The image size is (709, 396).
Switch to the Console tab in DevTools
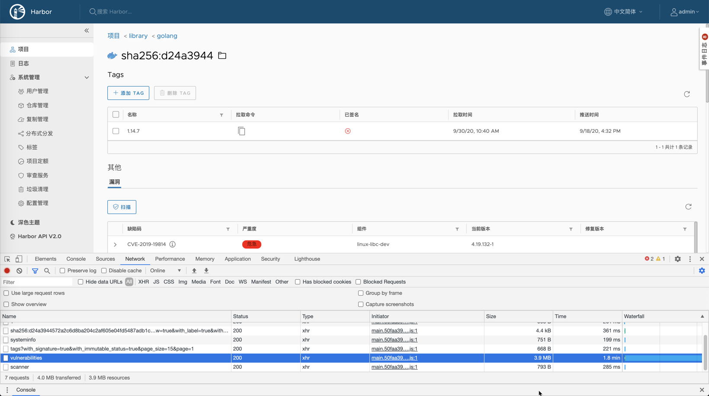coord(76,259)
